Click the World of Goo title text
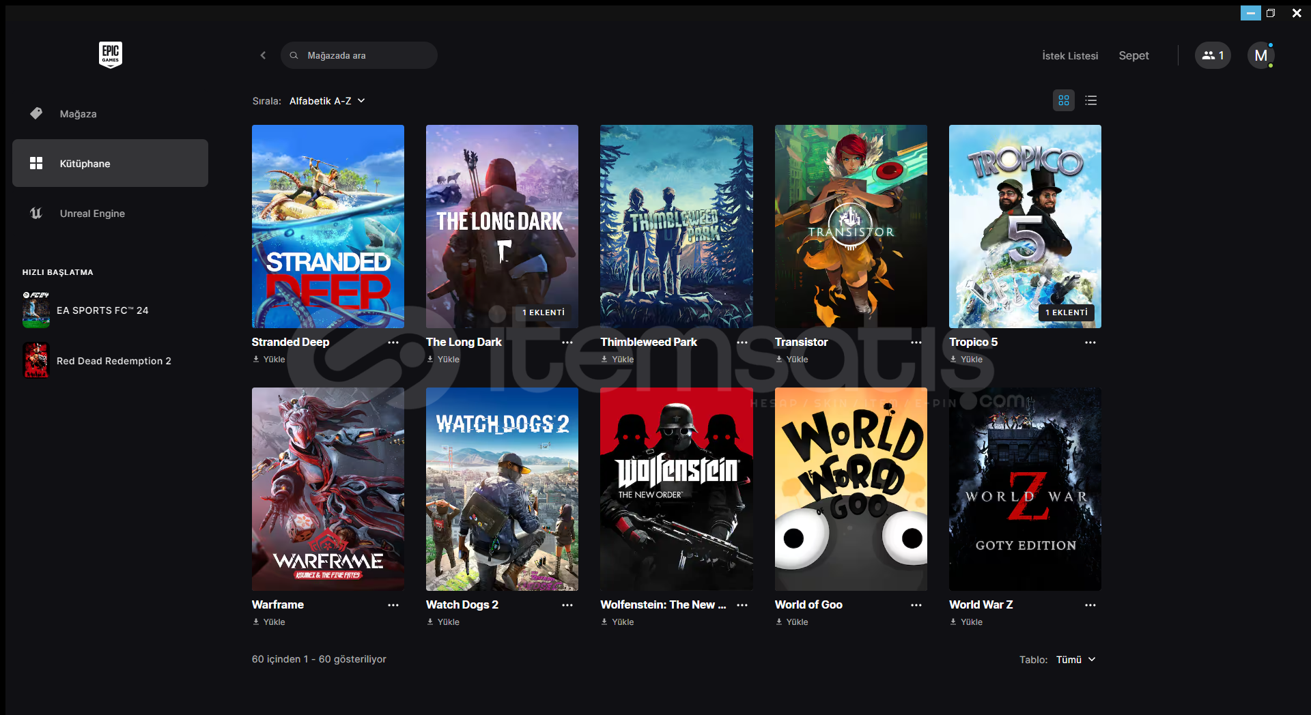The height and width of the screenshot is (715, 1311). pos(808,605)
